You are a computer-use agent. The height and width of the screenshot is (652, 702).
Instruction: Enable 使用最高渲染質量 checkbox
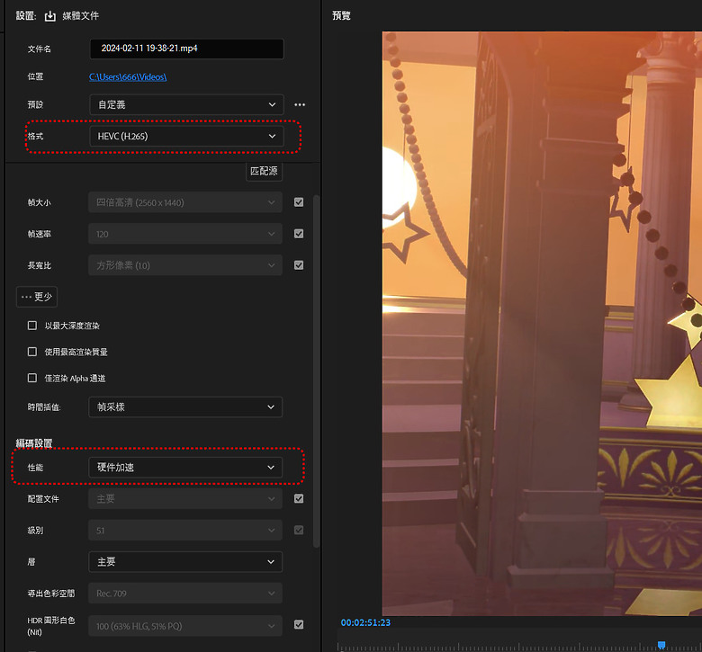(x=32, y=352)
